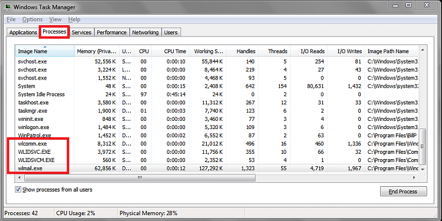Sort by Image Path Name column header
Viewport: 442px width, 221px height.
click(392, 51)
